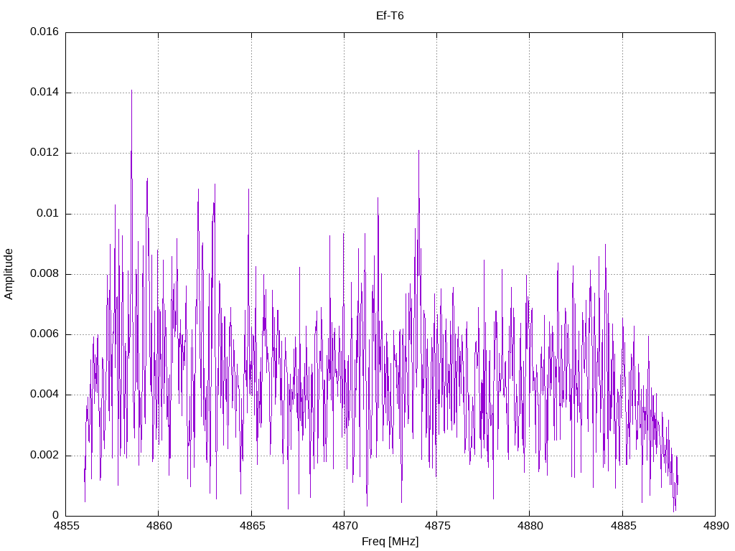The image size is (735, 551).
Task: Click the 0.012 y-axis tick label
Action: click(45, 153)
